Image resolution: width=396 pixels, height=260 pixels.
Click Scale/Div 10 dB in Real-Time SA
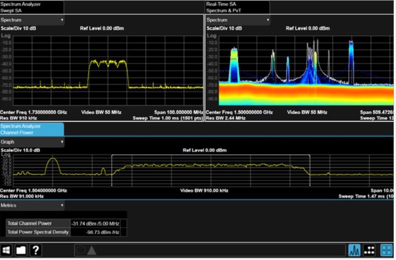(224, 29)
